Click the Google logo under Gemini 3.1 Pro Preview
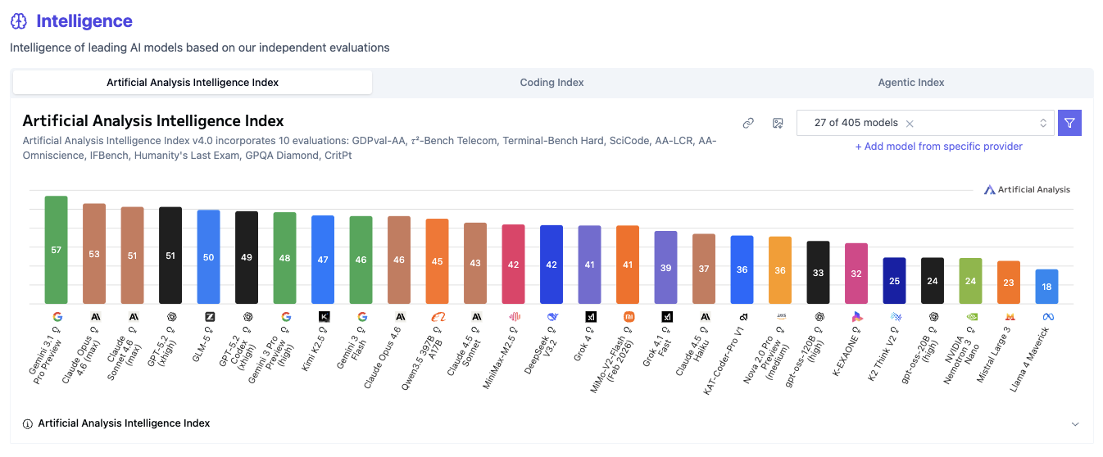1103x457 pixels. point(57,316)
